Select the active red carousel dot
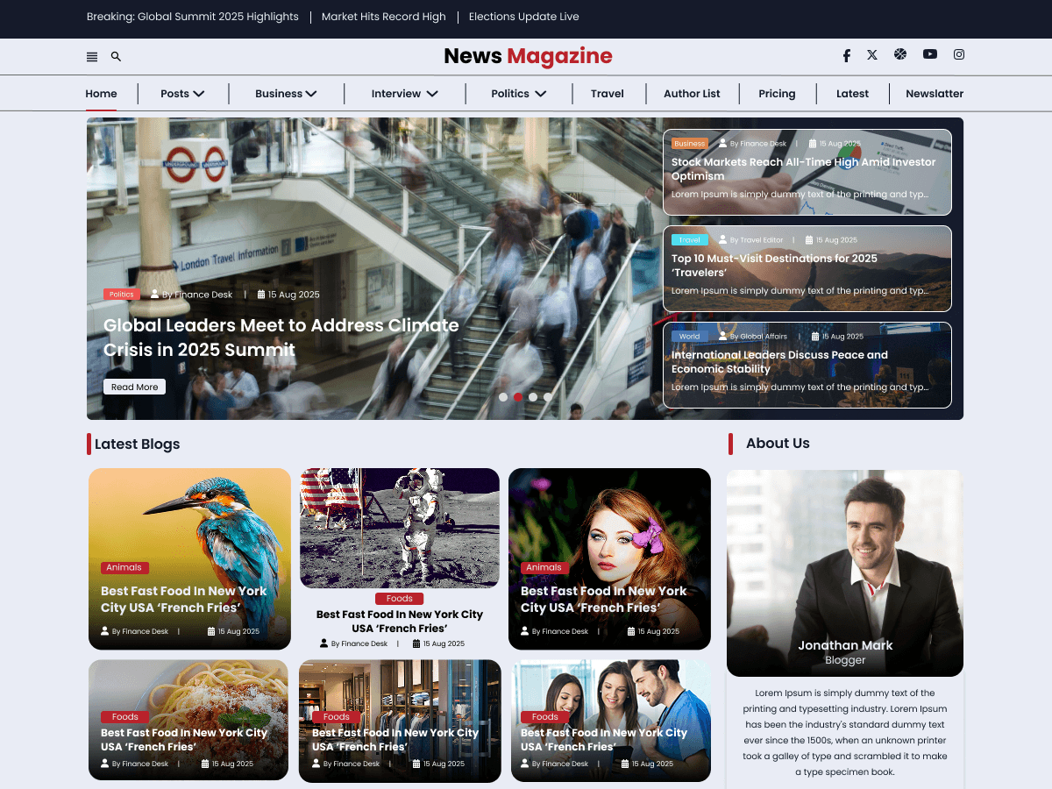 click(518, 397)
